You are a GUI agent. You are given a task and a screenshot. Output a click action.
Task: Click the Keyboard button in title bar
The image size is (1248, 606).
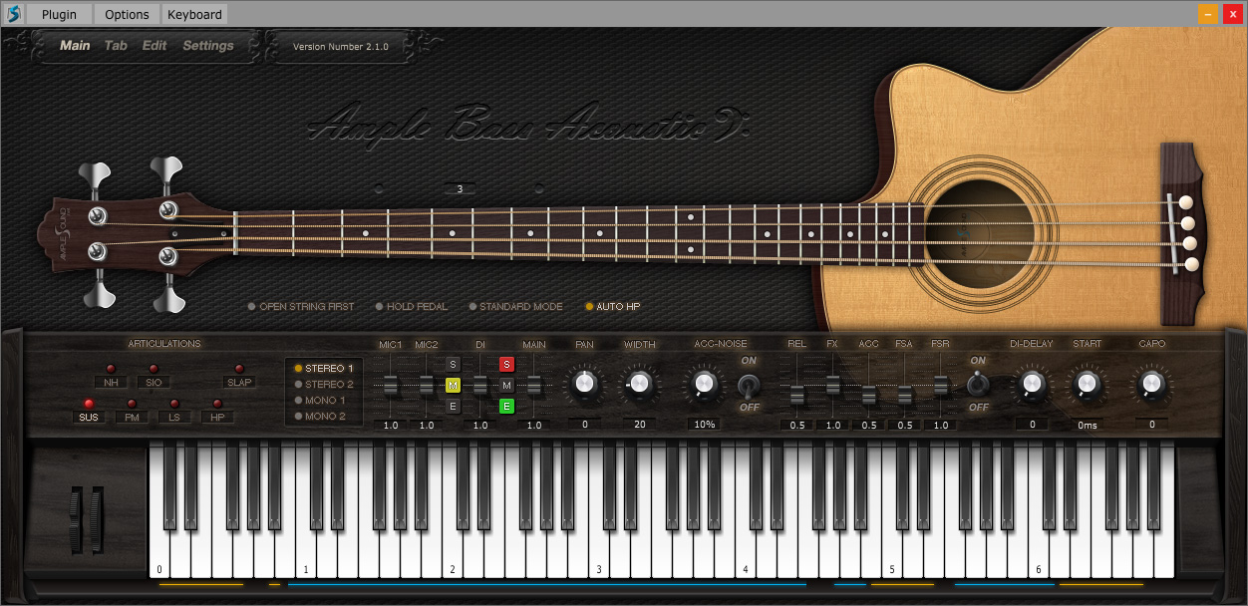[194, 14]
